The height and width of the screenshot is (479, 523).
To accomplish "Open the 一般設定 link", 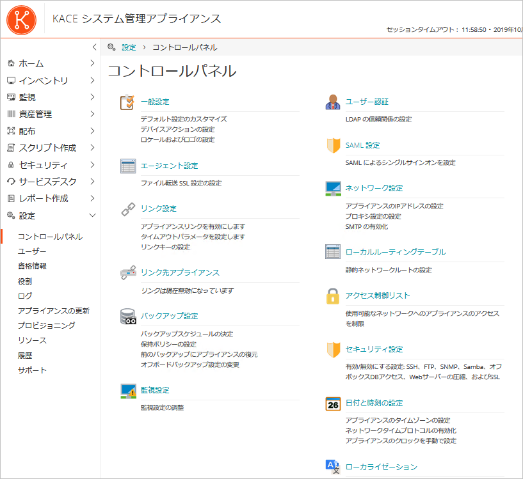I will [x=155, y=102].
